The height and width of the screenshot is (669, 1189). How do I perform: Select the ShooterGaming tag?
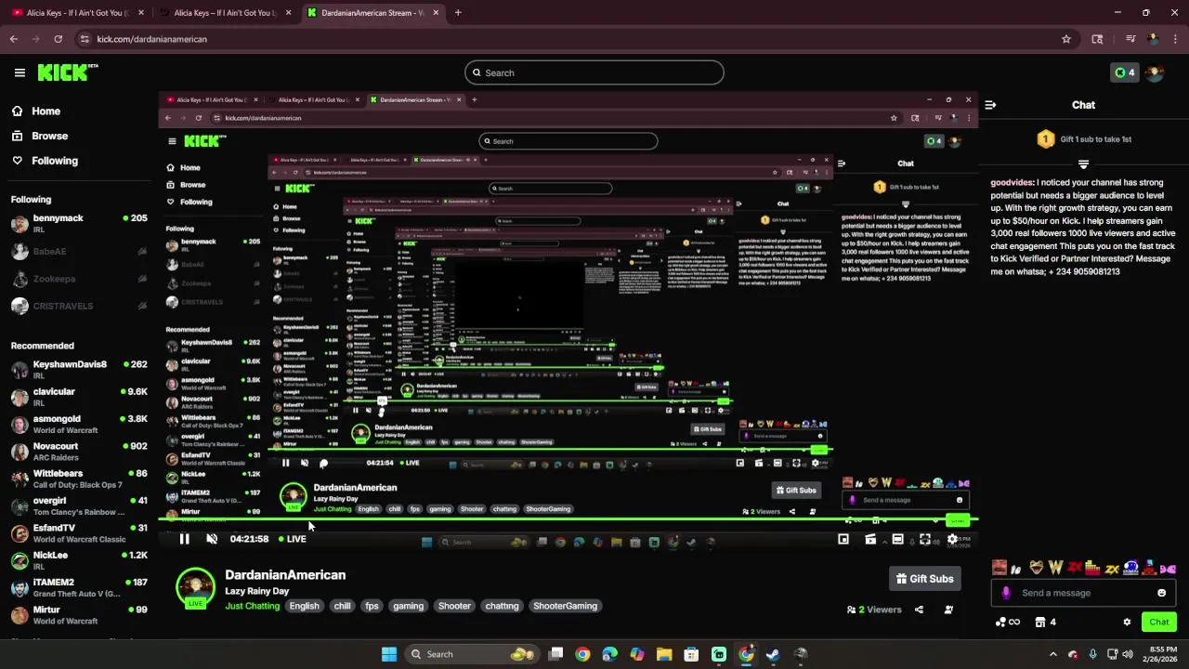[x=565, y=606]
